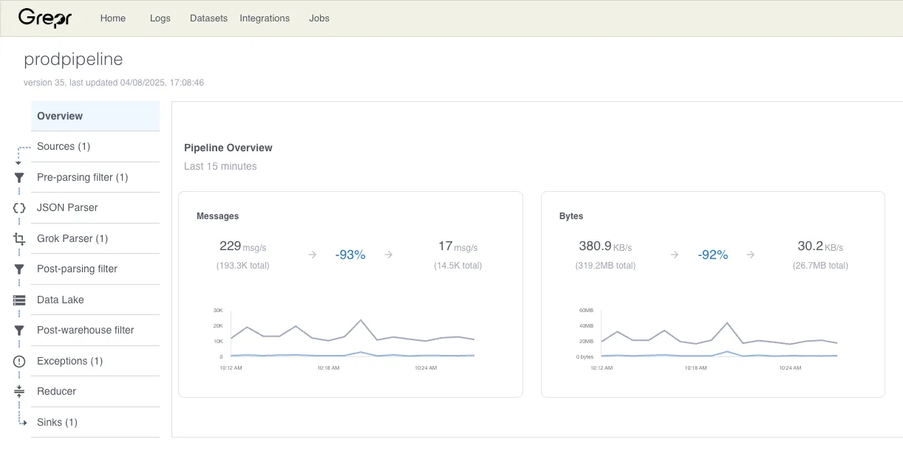Open the Logs page
The image size is (903, 456).
(160, 18)
